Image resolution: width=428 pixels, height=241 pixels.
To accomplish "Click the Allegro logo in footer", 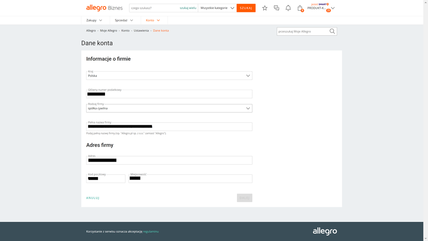I will (x=324, y=232).
